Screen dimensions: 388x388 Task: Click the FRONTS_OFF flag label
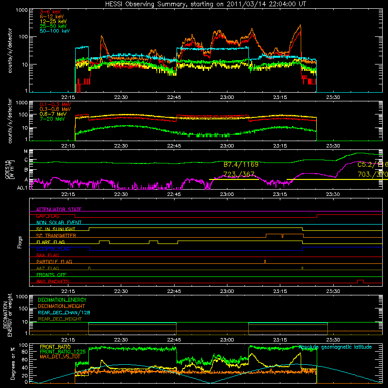pyautogui.click(x=51, y=275)
